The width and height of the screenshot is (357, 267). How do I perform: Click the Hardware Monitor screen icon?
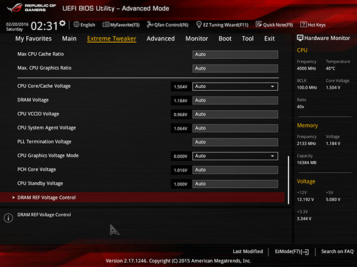(300, 38)
